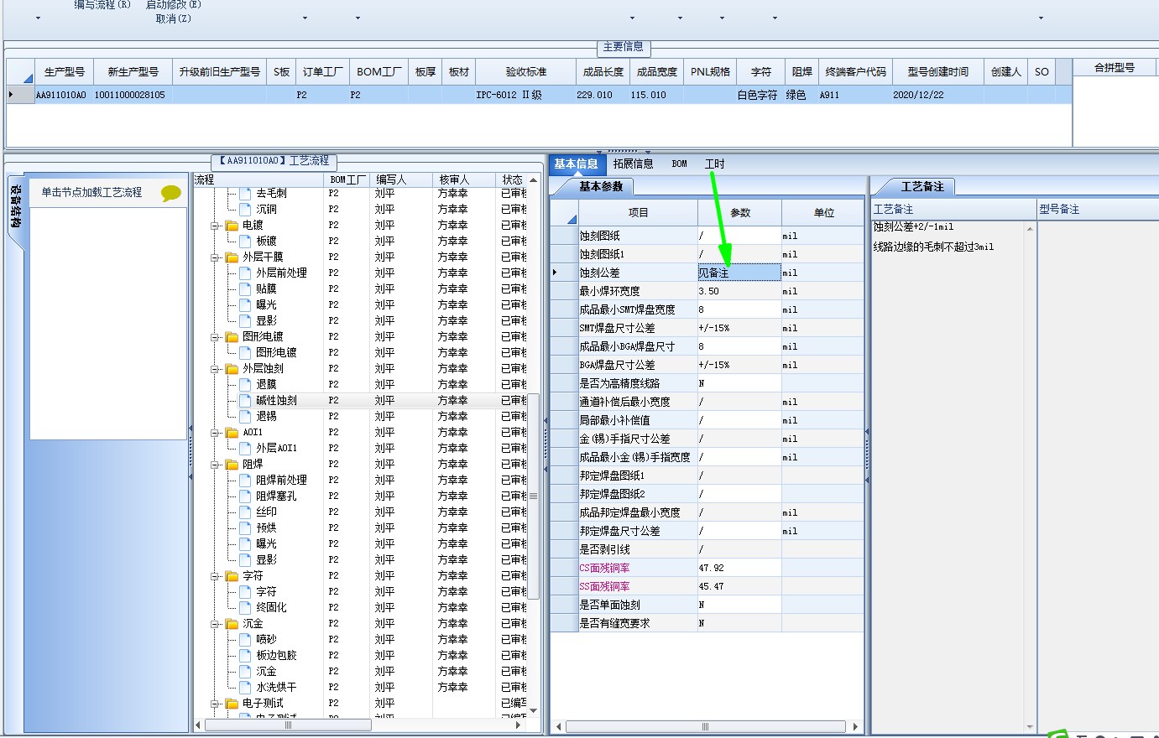Click the 最小焊环宽度 value 3.50
Screen dimensions: 1159x738
coord(739,291)
